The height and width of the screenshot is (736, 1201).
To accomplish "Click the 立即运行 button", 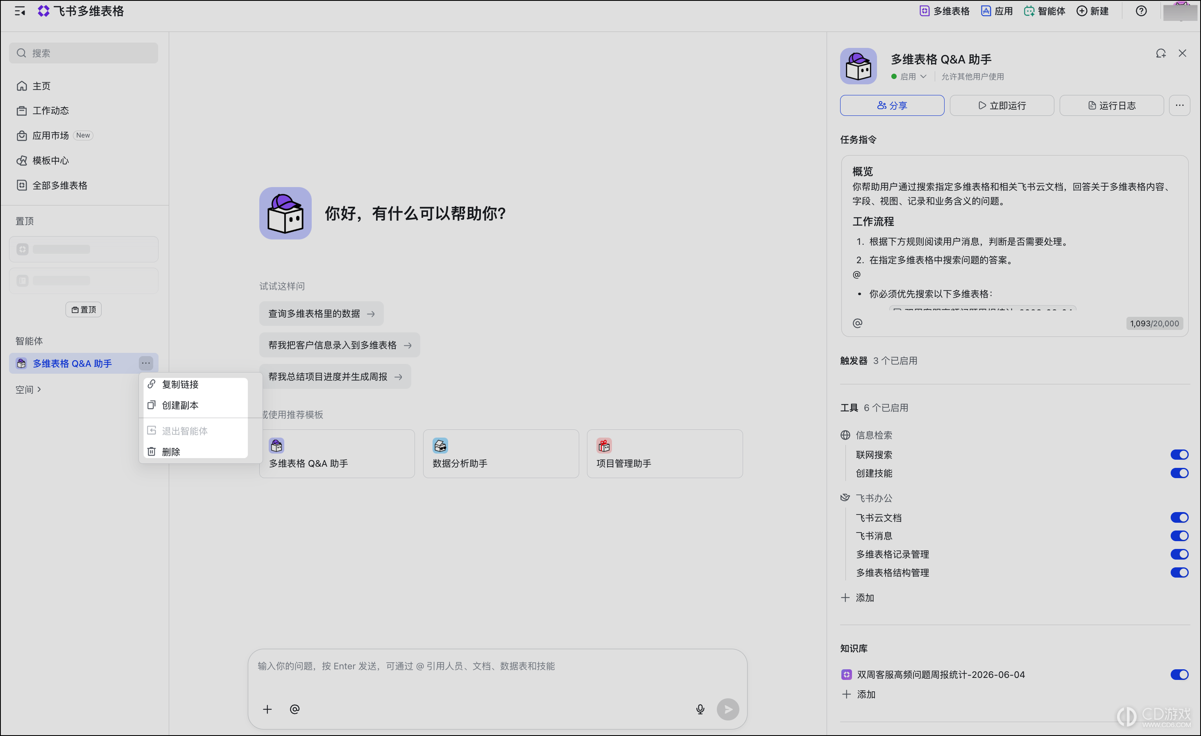I will pyautogui.click(x=1002, y=105).
